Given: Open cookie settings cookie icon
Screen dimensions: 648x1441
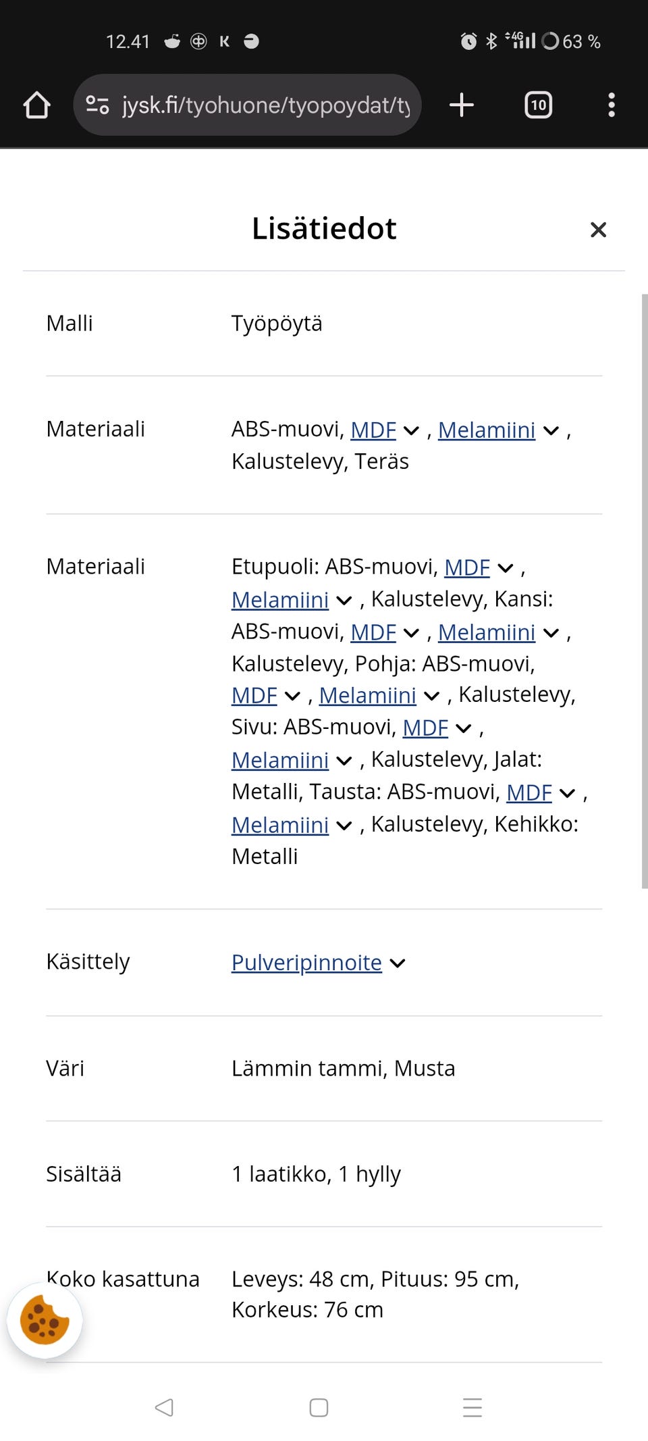Looking at the screenshot, I should click(x=45, y=1319).
